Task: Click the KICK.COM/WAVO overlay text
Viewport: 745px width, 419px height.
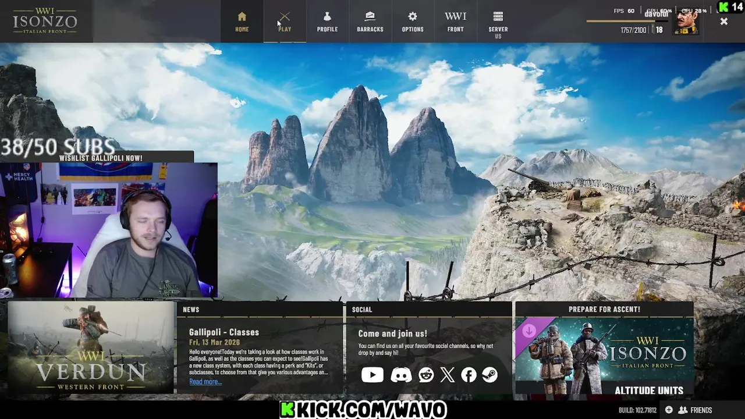Action: click(x=364, y=409)
